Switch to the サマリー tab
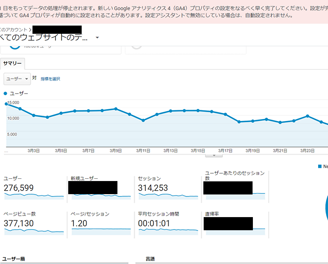 [12, 63]
